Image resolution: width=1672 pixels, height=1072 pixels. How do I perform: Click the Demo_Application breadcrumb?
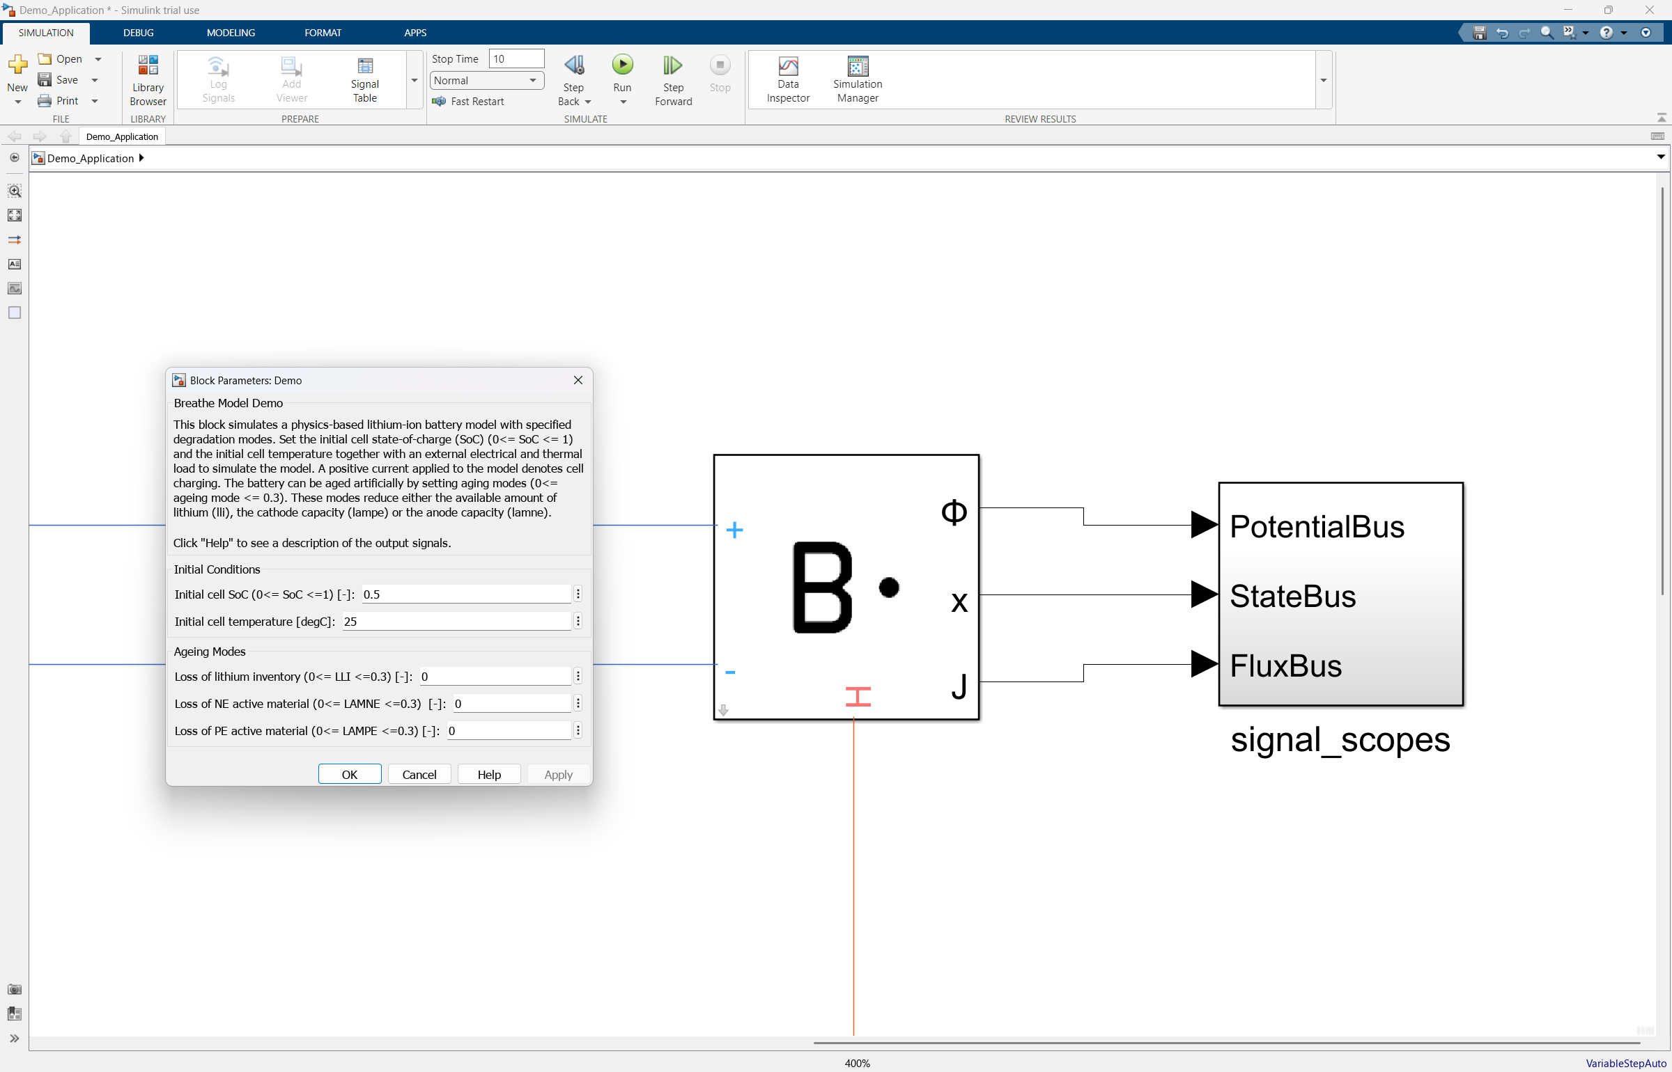(x=91, y=158)
